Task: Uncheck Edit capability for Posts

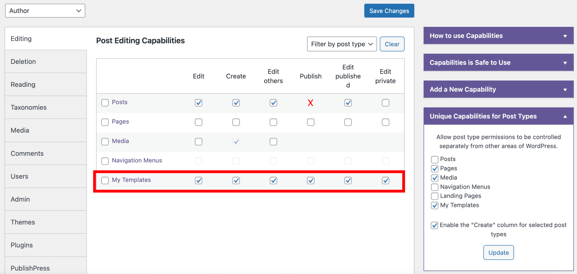Action: click(x=199, y=103)
